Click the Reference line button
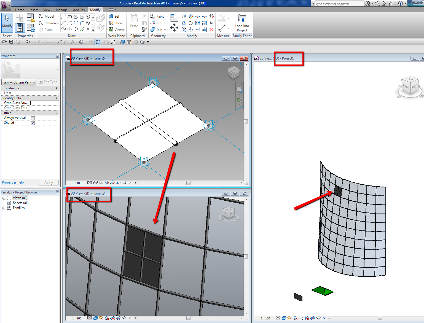The height and width of the screenshot is (323, 424). (49, 23)
